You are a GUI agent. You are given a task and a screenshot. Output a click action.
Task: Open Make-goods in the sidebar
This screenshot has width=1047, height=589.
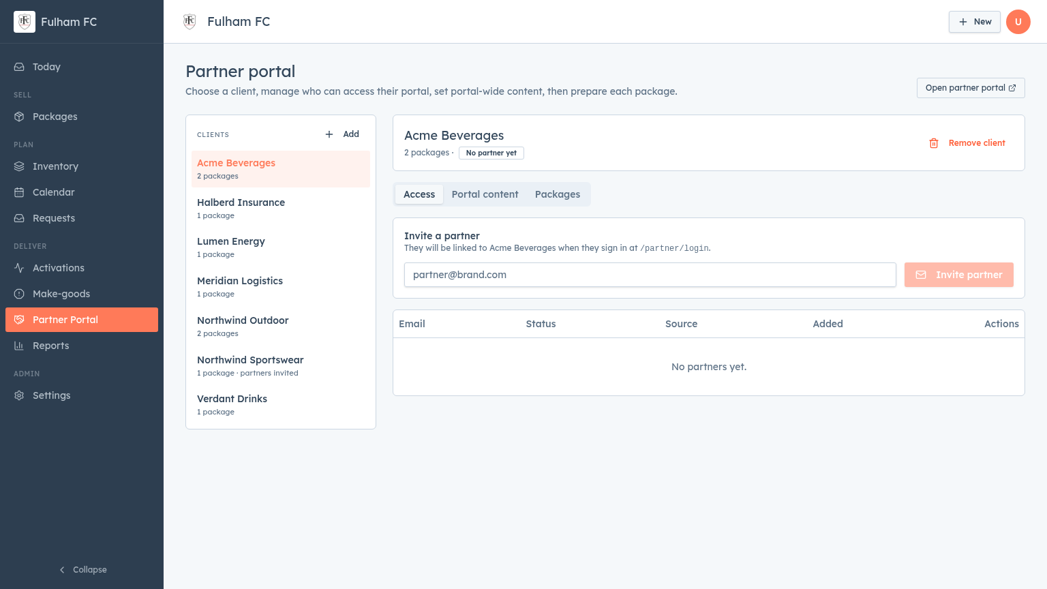82,294
